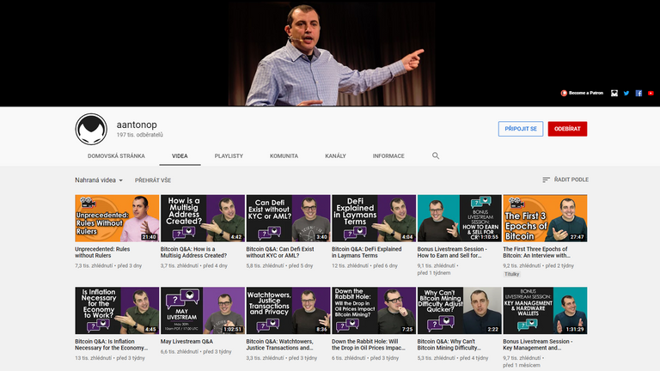Click the aantonop channel avatar
Screen dimensions: 660x371
click(x=91, y=129)
